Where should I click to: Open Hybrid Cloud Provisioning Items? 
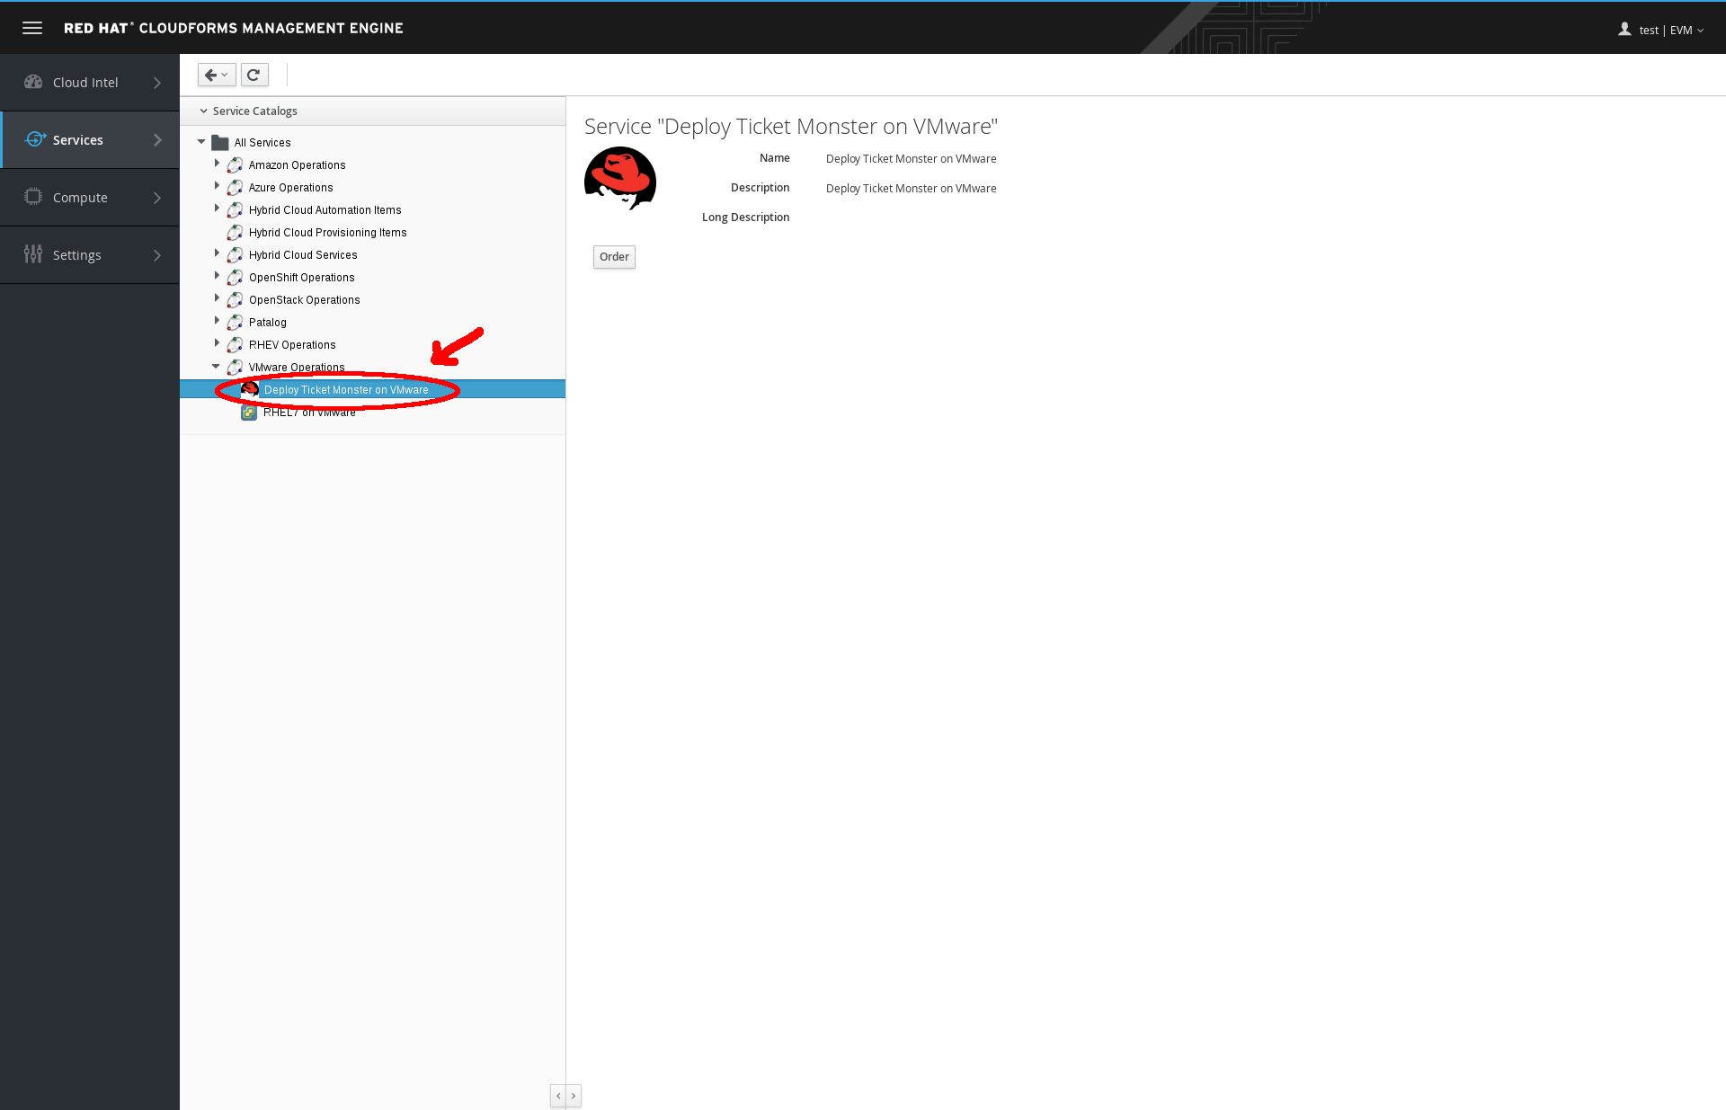pyautogui.click(x=327, y=233)
